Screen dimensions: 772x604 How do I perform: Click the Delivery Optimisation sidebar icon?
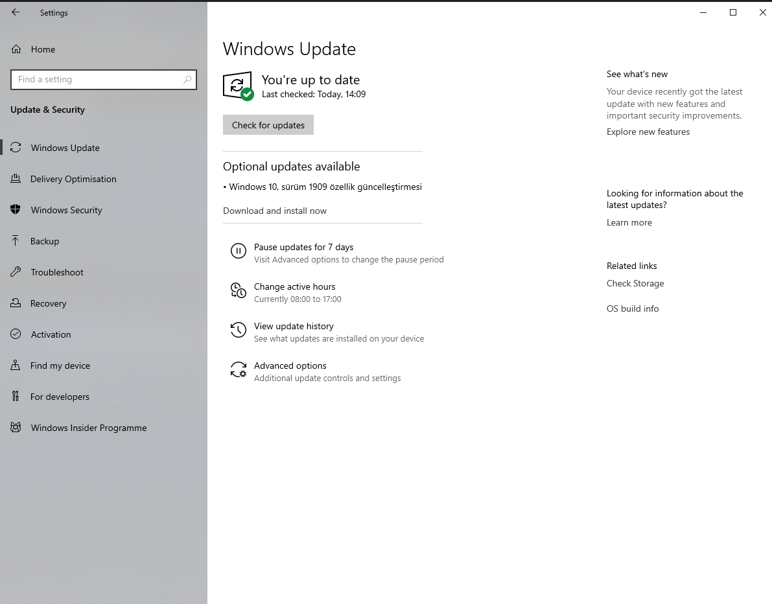point(16,179)
